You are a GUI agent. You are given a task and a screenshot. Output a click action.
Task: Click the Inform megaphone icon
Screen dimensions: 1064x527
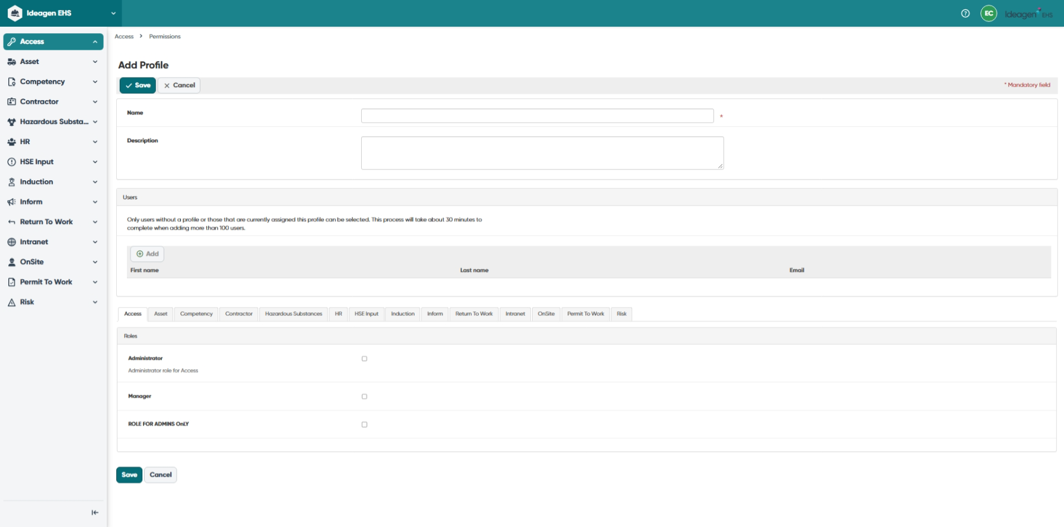pos(11,202)
